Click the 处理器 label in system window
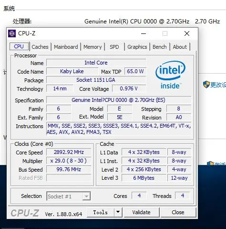The height and width of the screenshot is (229, 226). click(x=22, y=22)
